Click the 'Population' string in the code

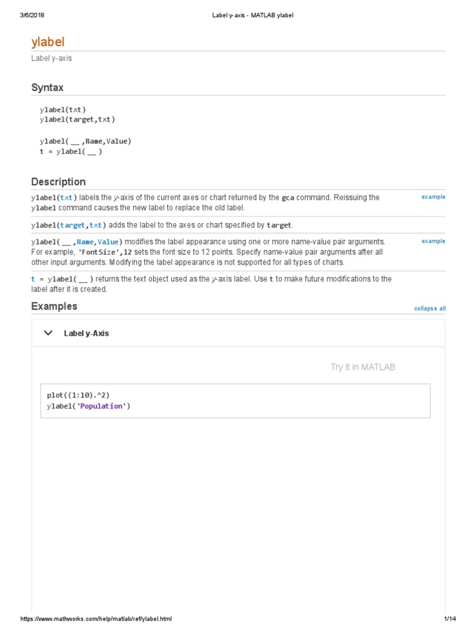[x=102, y=407]
